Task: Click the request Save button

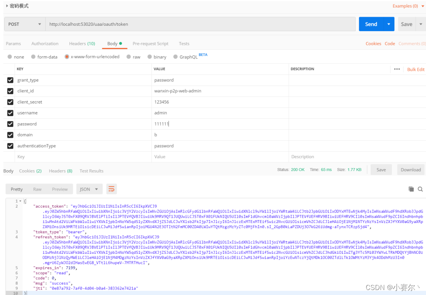Action: click(407, 24)
